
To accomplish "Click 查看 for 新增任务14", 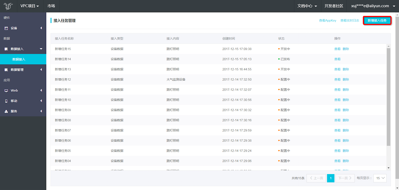I will pos(337,59).
